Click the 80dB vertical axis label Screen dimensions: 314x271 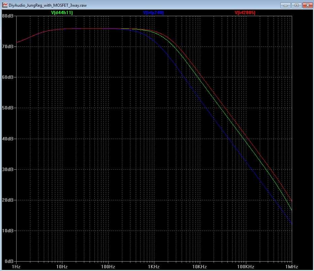[x=8, y=16]
